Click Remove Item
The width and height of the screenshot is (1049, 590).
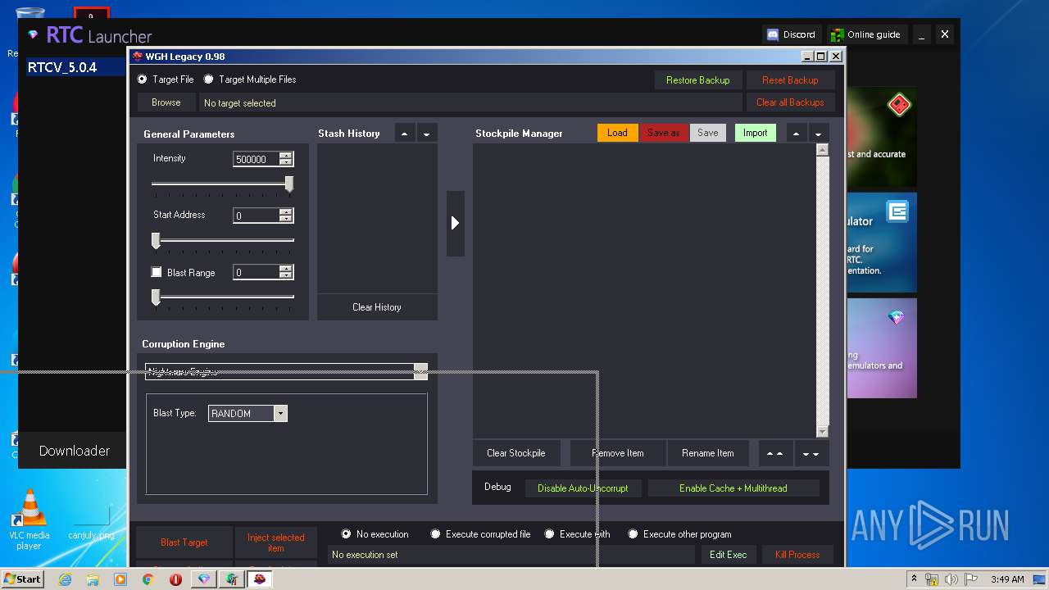[x=618, y=453]
